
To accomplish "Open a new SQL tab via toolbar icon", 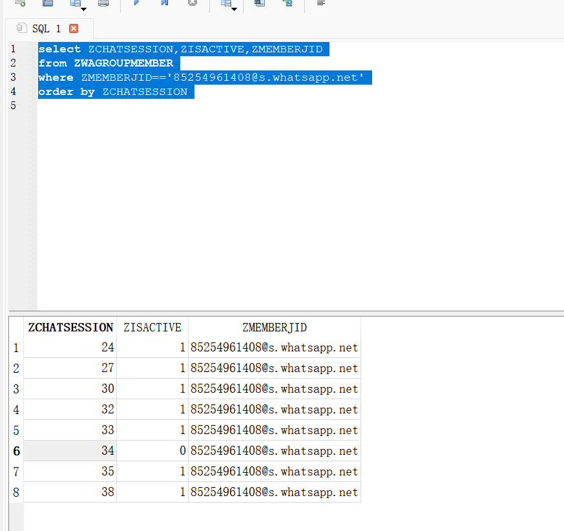I will pyautogui.click(x=20, y=3).
